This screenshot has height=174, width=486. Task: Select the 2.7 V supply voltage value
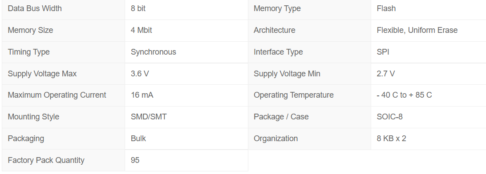(x=386, y=74)
